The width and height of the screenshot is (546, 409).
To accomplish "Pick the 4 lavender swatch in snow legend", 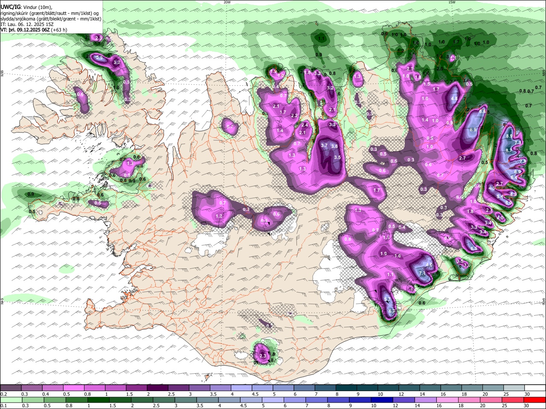I will tap(241, 388).
